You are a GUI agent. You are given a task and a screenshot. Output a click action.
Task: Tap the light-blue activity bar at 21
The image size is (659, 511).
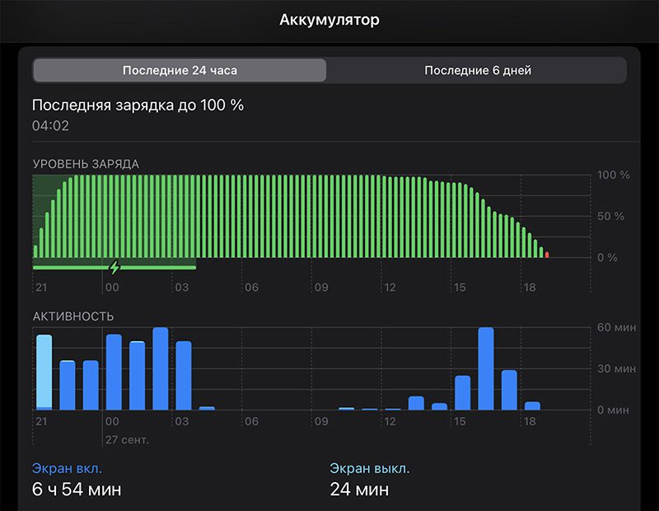[x=44, y=373]
